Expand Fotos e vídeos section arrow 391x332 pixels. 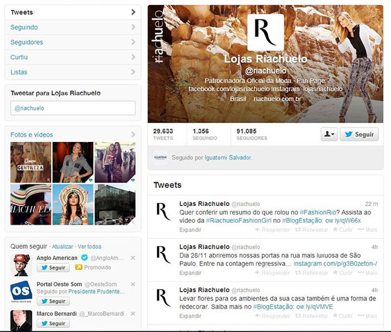[133, 134]
